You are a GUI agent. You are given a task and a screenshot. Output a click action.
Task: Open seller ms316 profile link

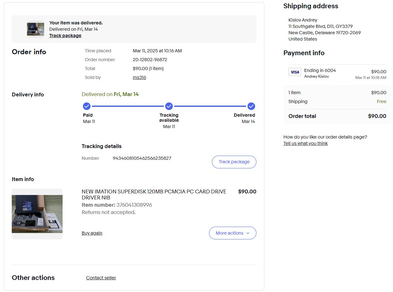click(139, 77)
